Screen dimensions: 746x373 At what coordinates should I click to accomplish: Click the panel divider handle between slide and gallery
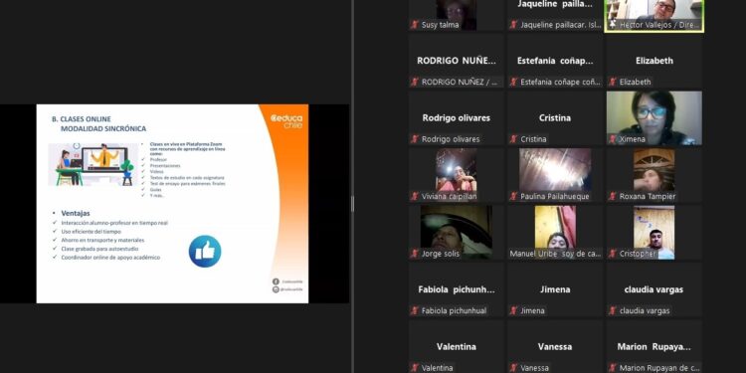352,204
